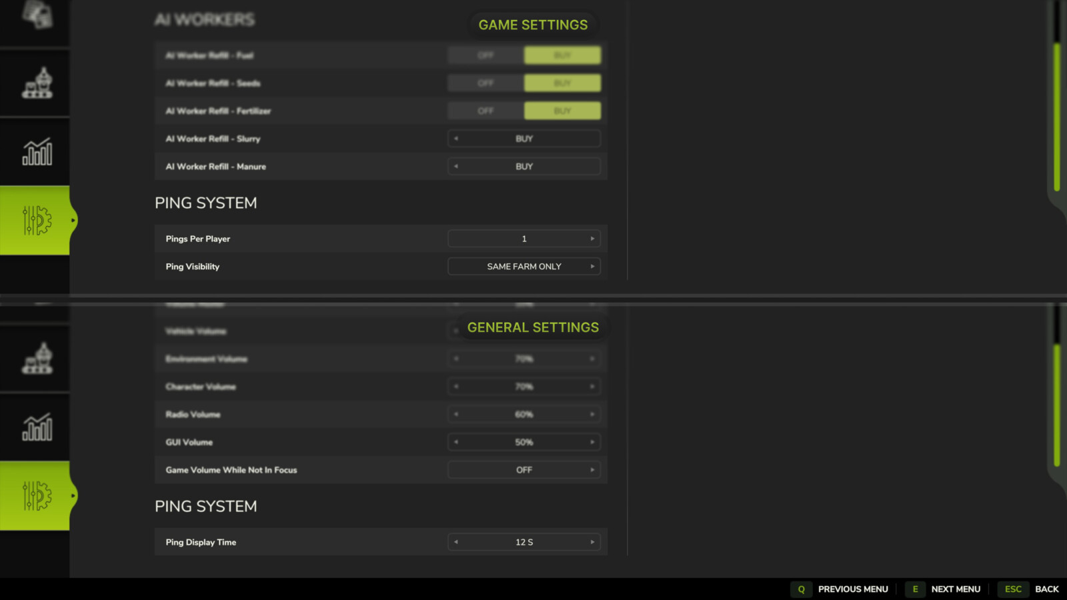Go to PREVIOUS MENU

pyautogui.click(x=853, y=589)
